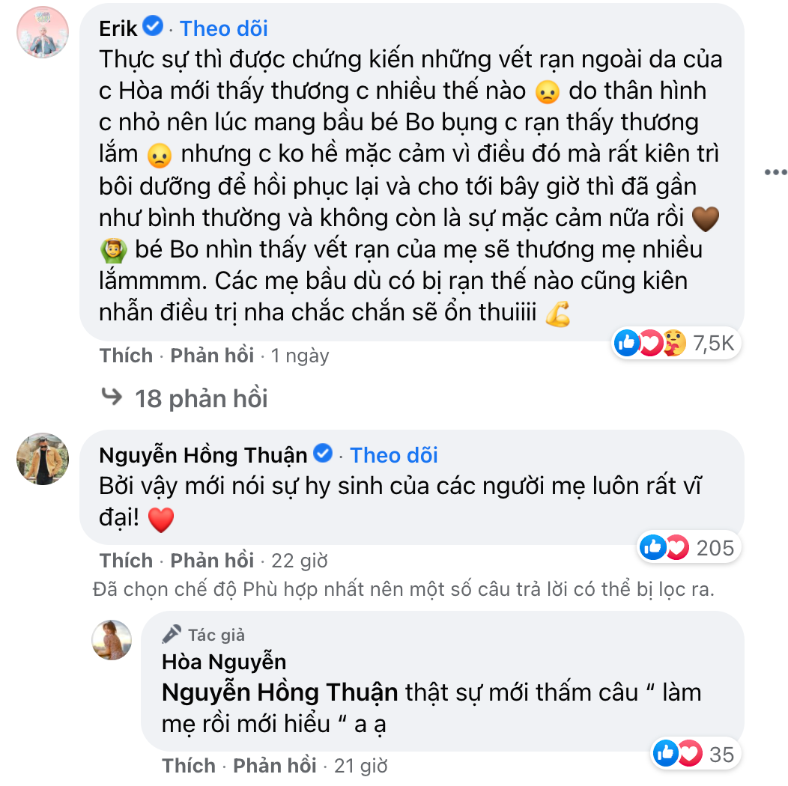This screenshot has height=786, width=788.
Task: Click Erik's profile avatar
Action: [42, 33]
